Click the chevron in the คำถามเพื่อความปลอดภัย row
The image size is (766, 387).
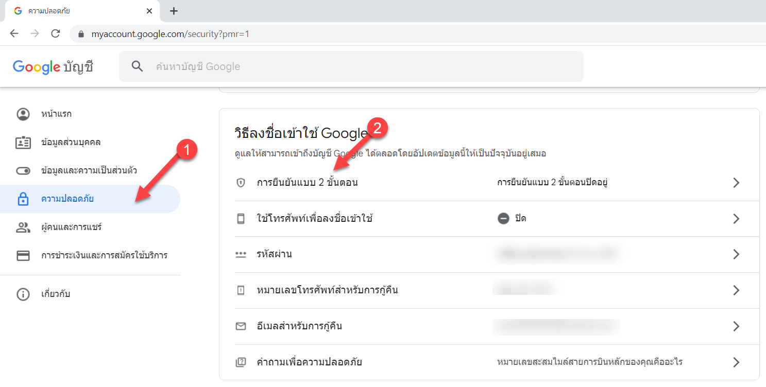point(736,362)
